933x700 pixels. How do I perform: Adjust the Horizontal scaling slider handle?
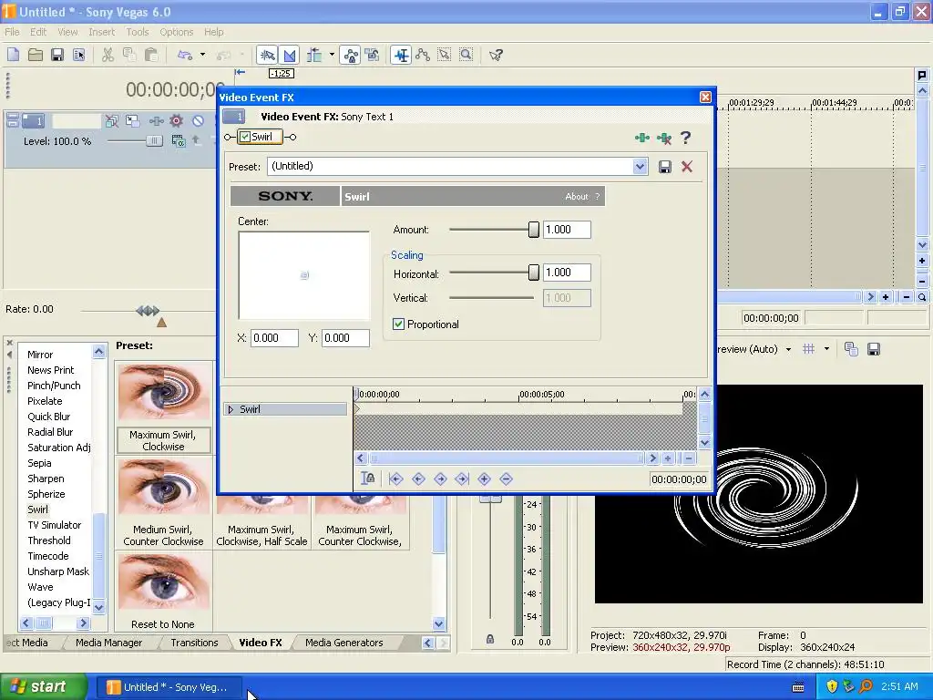[534, 273]
